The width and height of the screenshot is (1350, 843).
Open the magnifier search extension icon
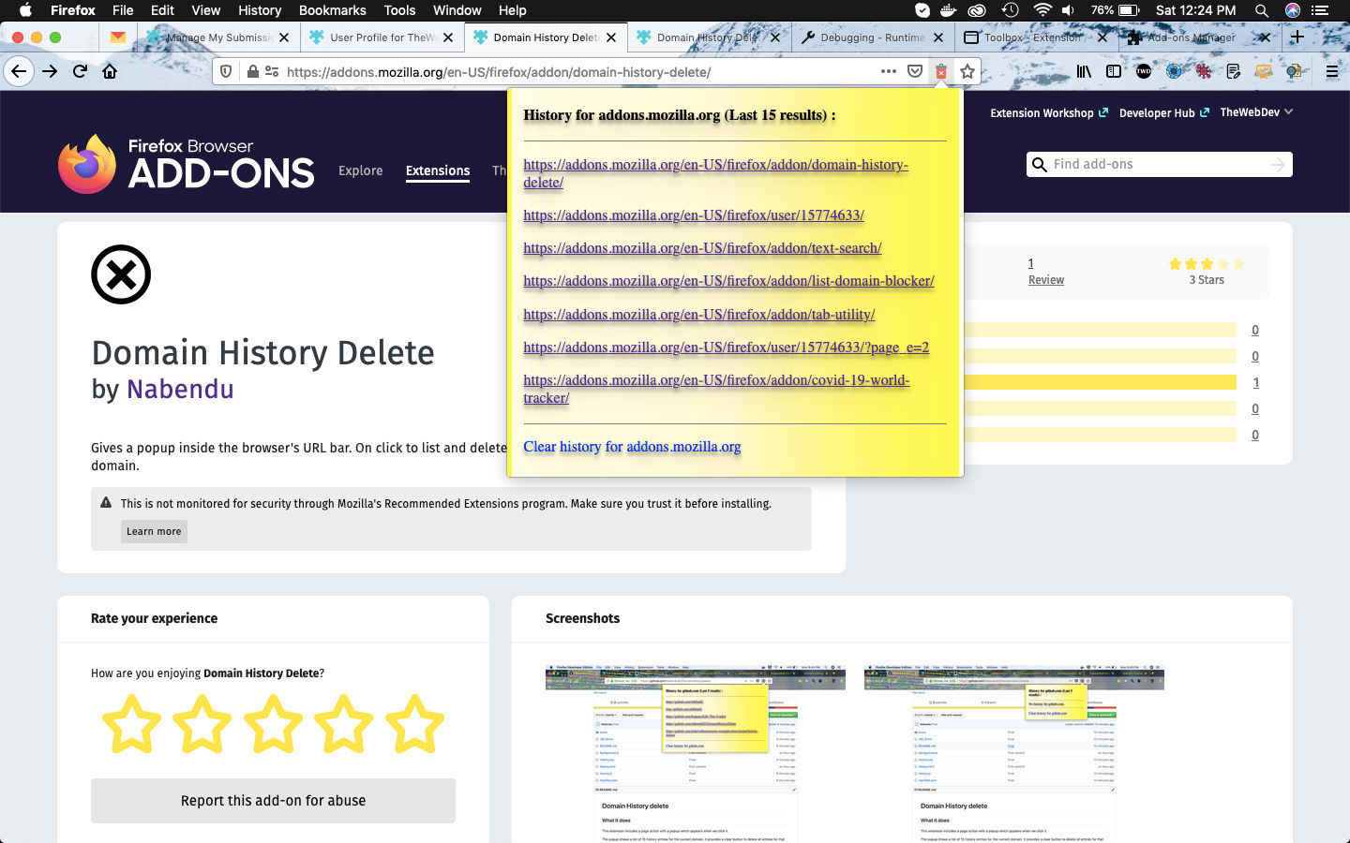[x=1294, y=71]
